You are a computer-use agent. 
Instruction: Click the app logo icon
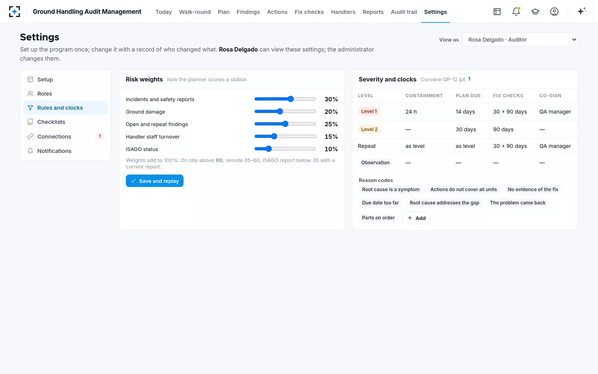coord(15,12)
